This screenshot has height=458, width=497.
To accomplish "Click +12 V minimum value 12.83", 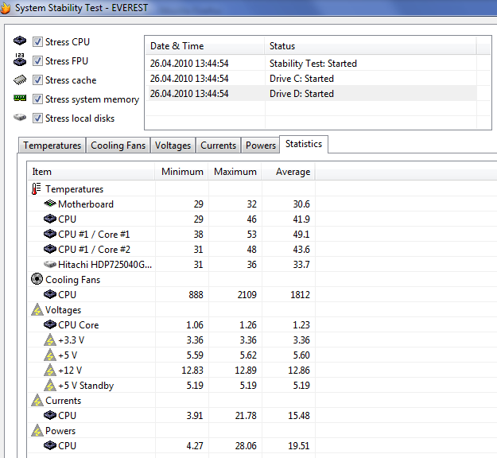I will [192, 371].
